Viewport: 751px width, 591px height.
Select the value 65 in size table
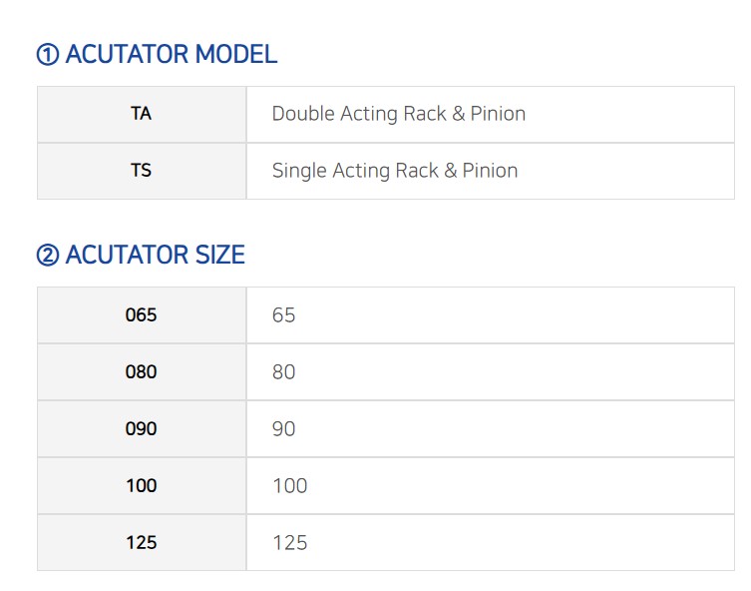click(x=283, y=315)
